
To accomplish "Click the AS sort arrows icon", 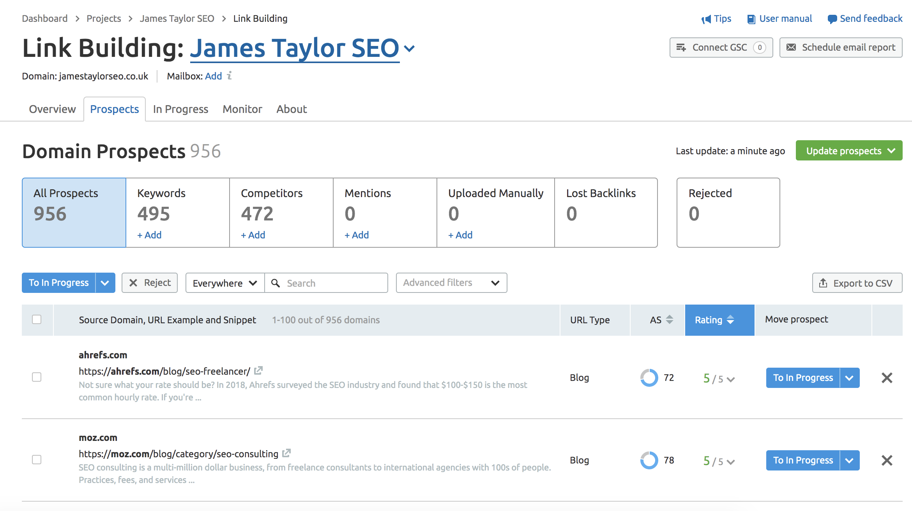I will click(x=670, y=320).
